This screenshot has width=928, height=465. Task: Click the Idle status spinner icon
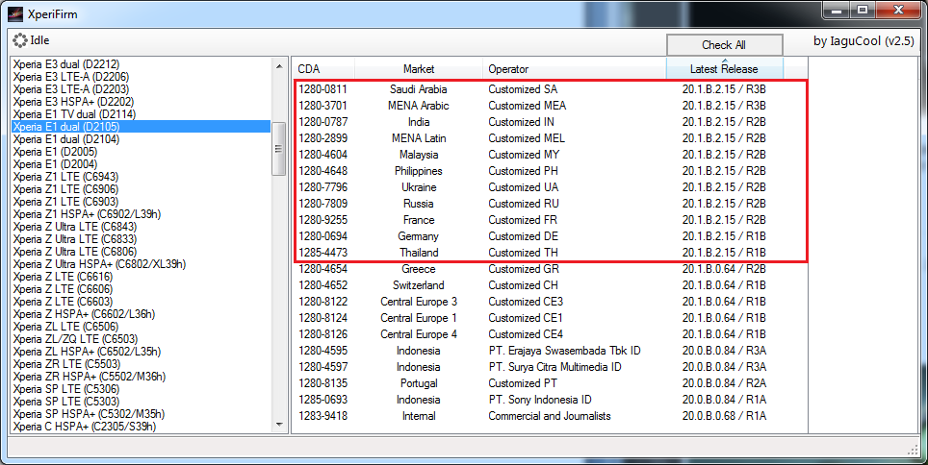tap(19, 41)
